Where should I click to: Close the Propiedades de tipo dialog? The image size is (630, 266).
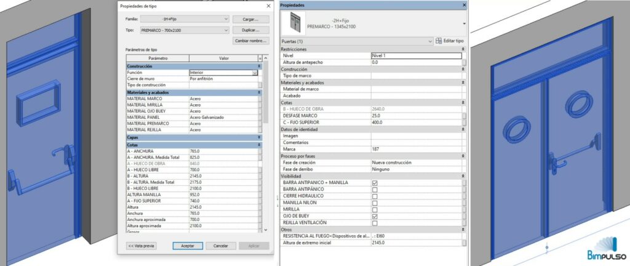pyautogui.click(x=268, y=6)
